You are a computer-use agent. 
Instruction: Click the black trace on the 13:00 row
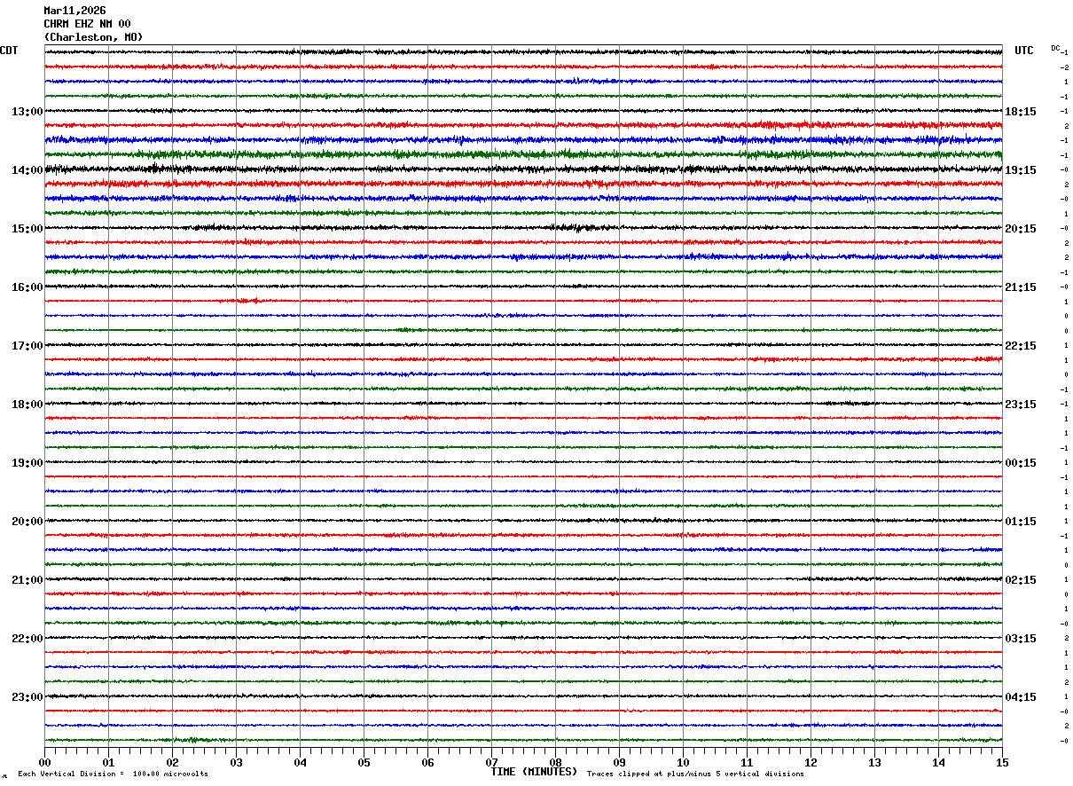tap(523, 111)
